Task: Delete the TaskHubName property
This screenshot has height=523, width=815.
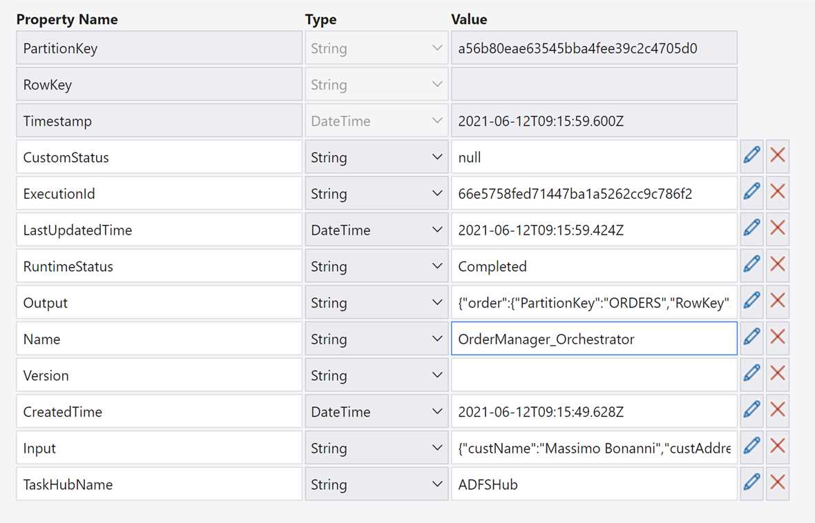Action: click(778, 483)
